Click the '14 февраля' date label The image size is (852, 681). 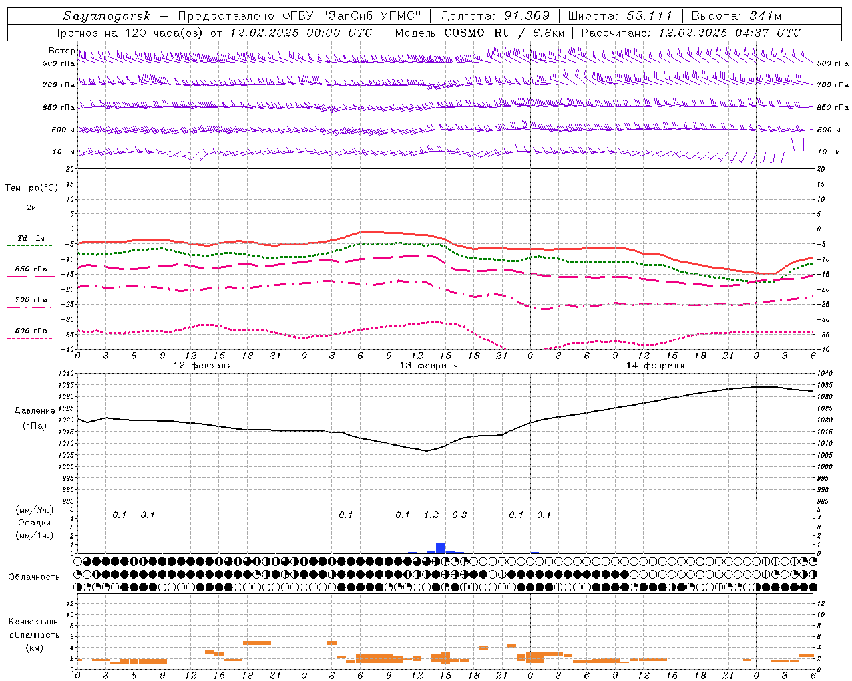[x=655, y=366]
